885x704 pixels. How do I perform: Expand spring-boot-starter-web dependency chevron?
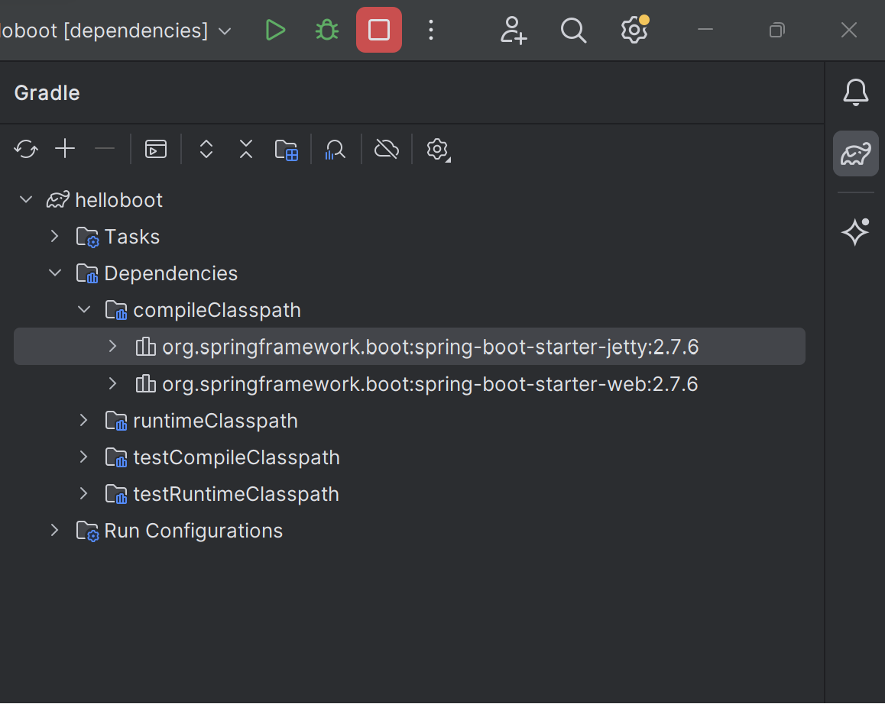click(x=113, y=383)
